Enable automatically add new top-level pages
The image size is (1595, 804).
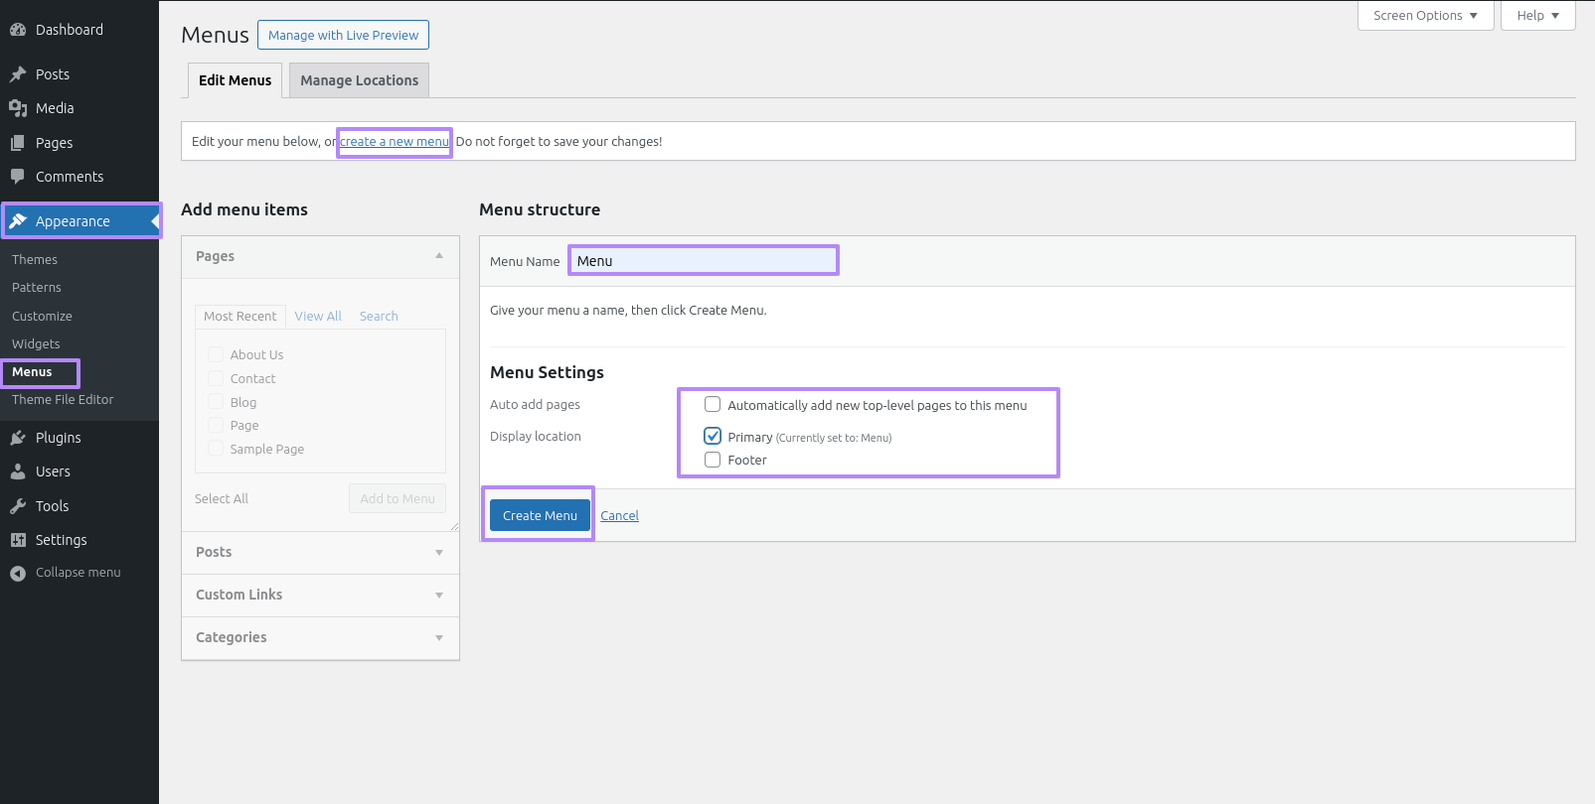click(713, 404)
